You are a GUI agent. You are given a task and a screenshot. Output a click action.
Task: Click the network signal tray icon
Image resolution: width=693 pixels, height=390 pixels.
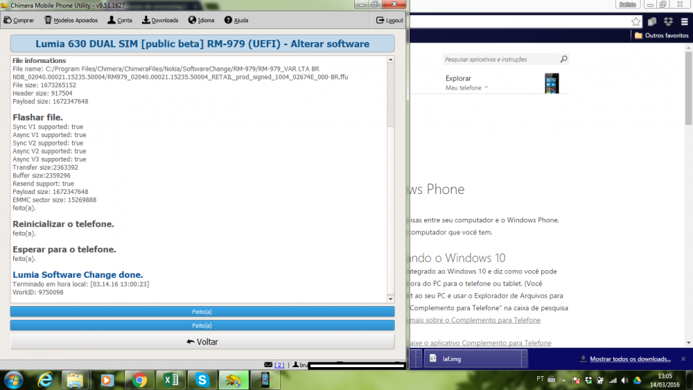pos(613,380)
